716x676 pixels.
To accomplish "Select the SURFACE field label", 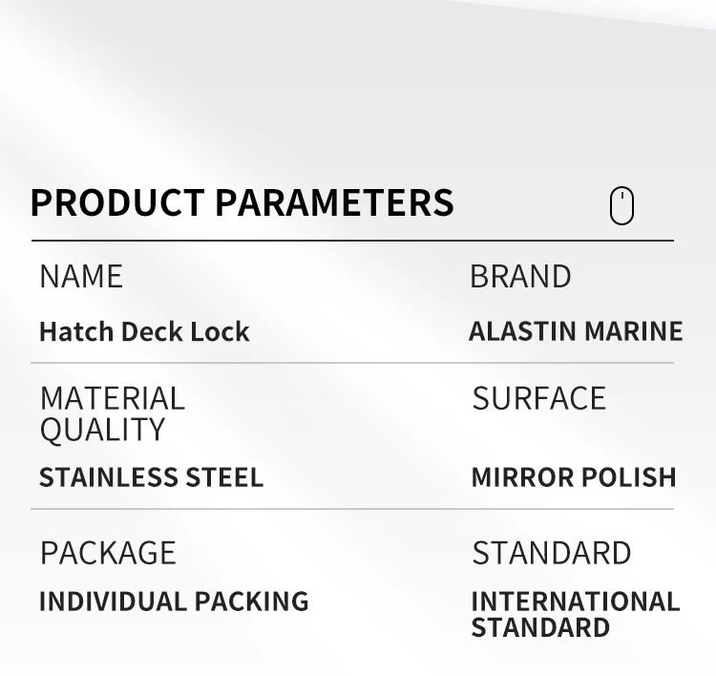I will coord(538,398).
